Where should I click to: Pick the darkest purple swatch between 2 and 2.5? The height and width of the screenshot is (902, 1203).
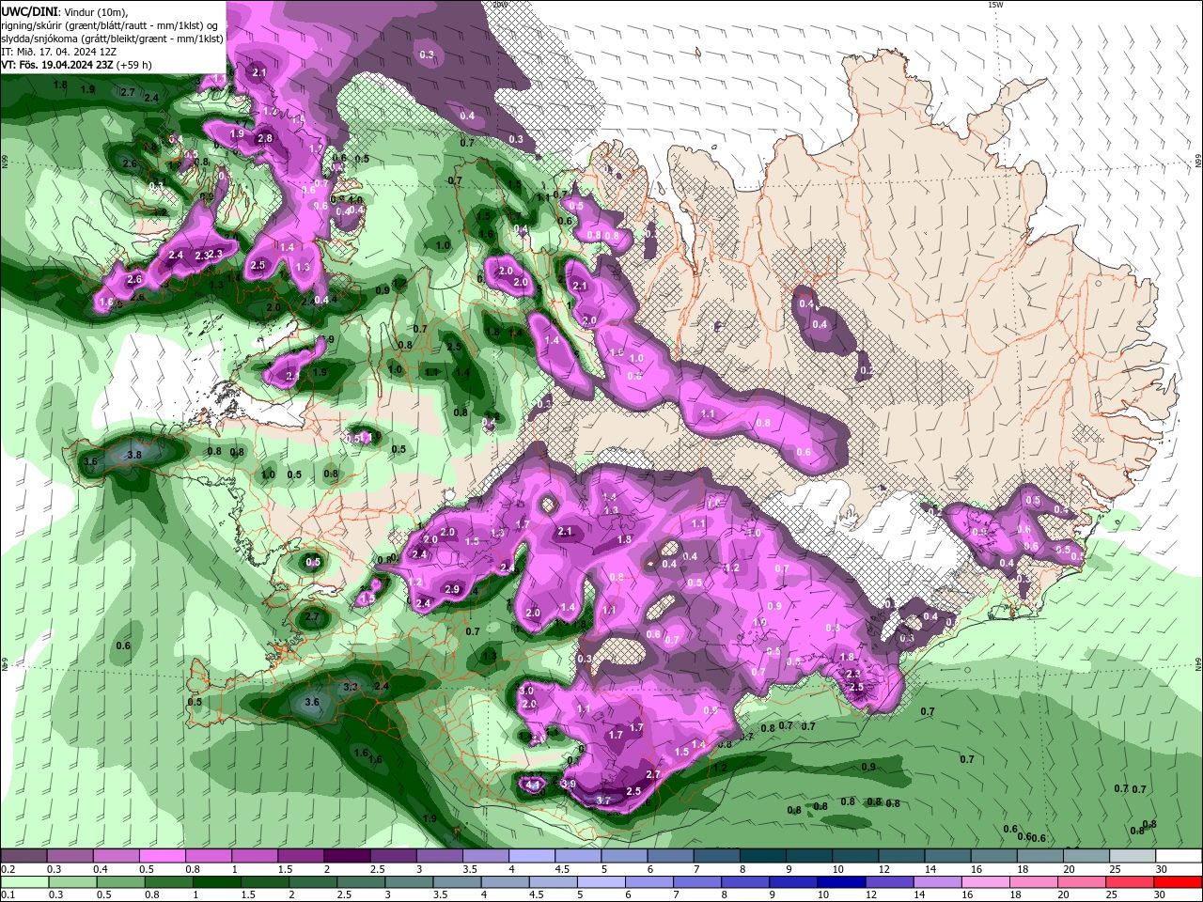(347, 857)
